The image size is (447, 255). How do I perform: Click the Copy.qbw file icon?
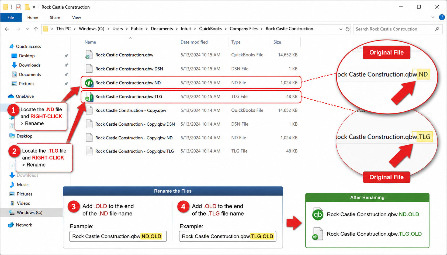pyautogui.click(x=89, y=110)
